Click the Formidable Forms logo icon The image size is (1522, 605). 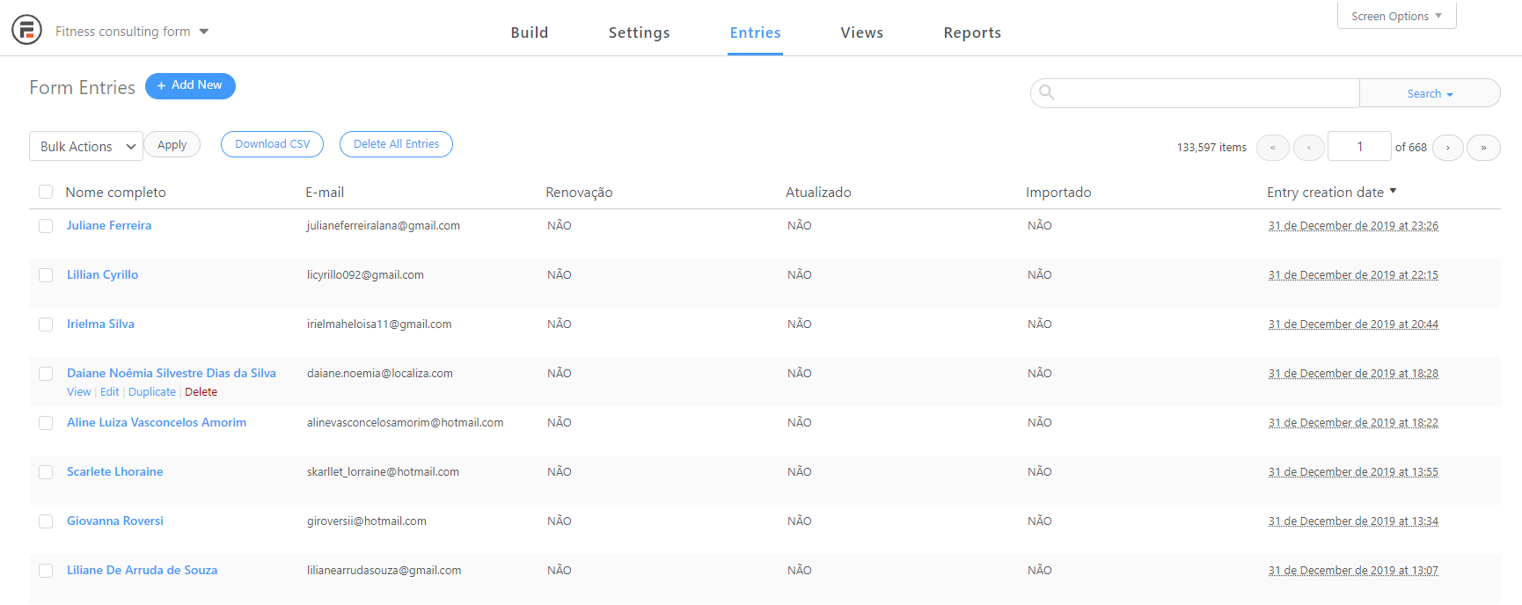pyautogui.click(x=26, y=30)
